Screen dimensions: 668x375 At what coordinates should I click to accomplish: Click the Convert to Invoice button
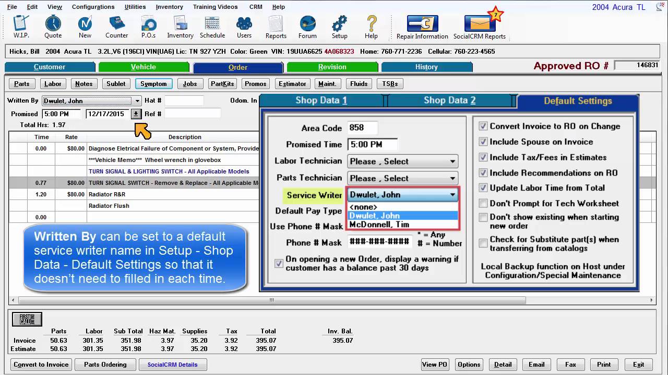(x=41, y=365)
